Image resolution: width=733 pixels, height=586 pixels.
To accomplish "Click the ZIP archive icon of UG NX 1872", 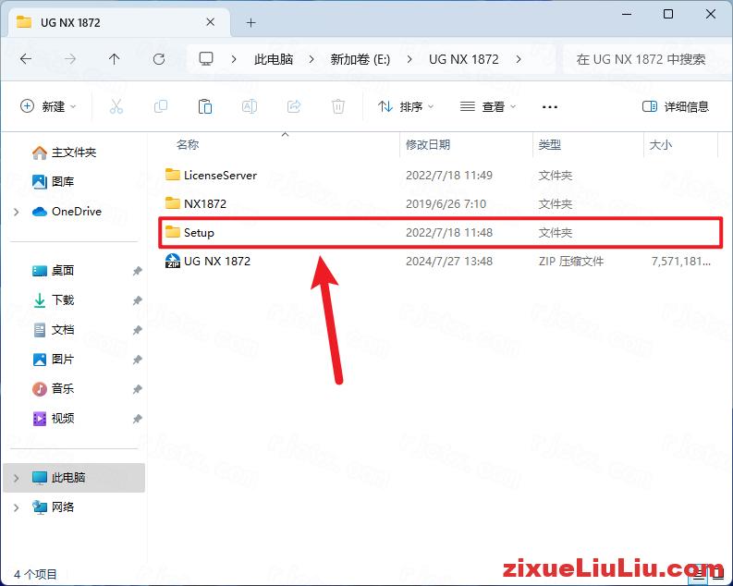I will (173, 261).
